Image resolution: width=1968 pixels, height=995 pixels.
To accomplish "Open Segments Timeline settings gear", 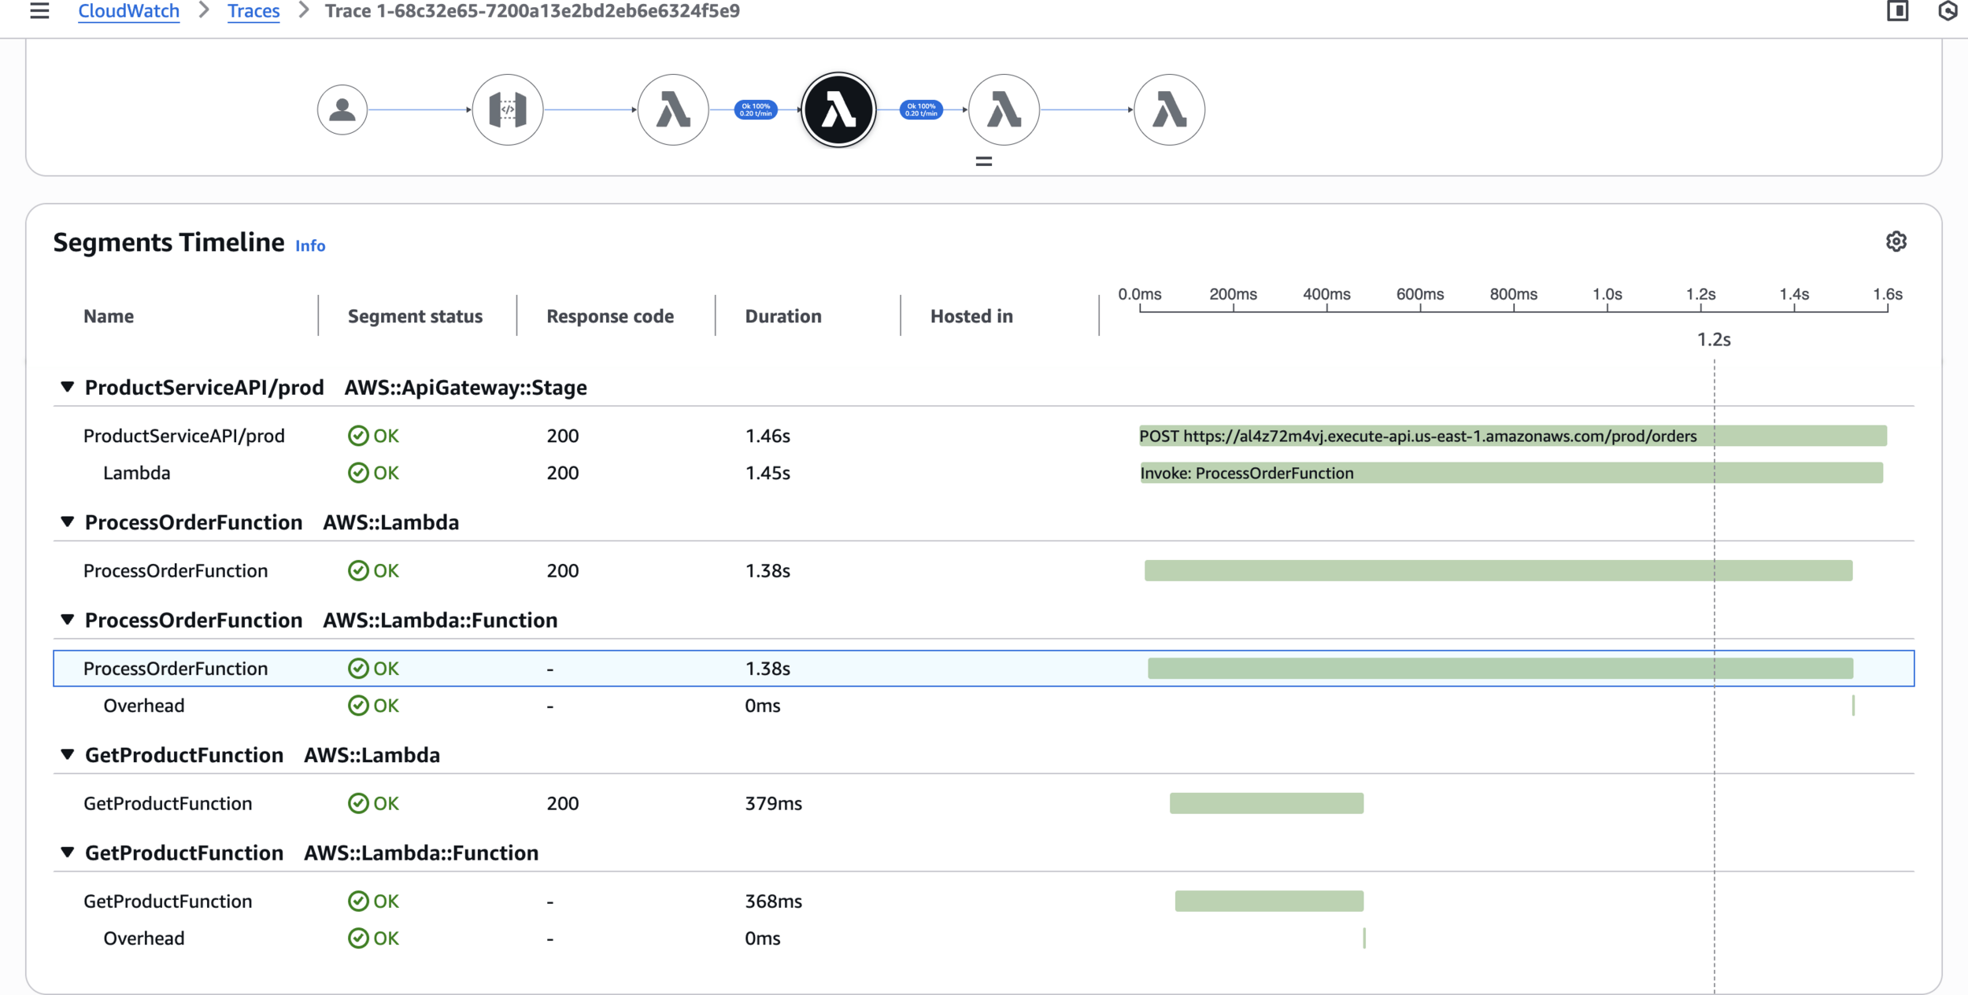I will coord(1896,241).
